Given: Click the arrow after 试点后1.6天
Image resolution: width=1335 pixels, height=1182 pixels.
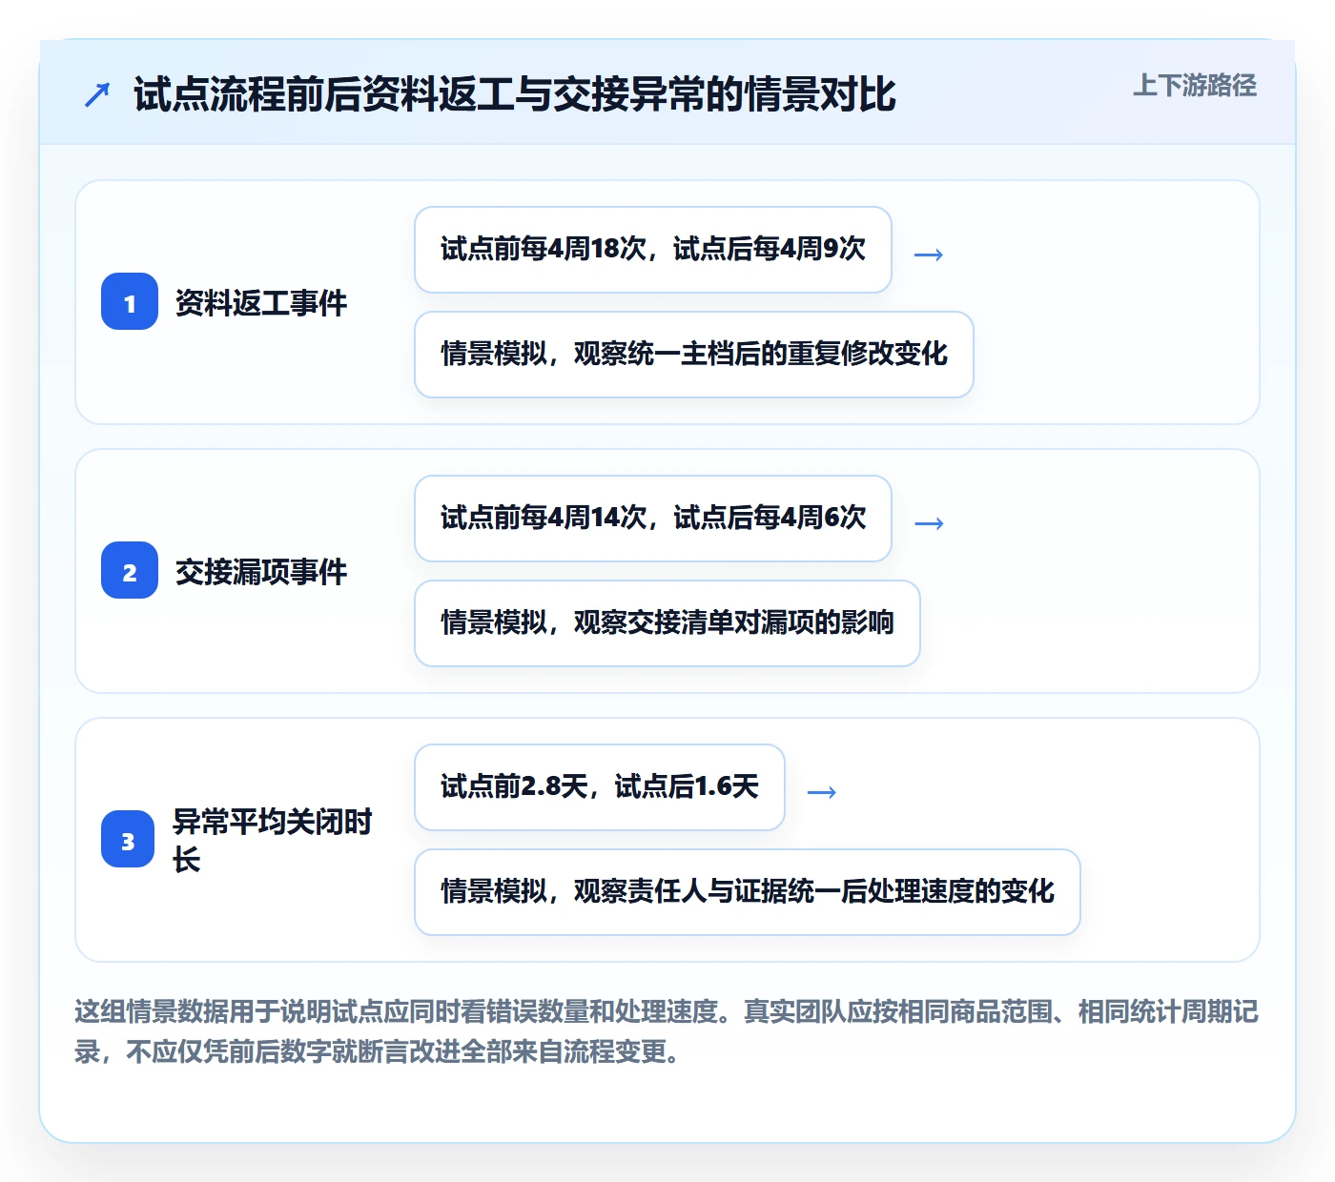Looking at the screenshot, I should pos(822,792).
